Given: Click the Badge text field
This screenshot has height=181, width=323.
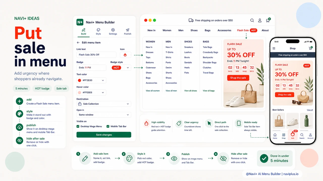Looking at the screenshot, I should click(x=91, y=68).
